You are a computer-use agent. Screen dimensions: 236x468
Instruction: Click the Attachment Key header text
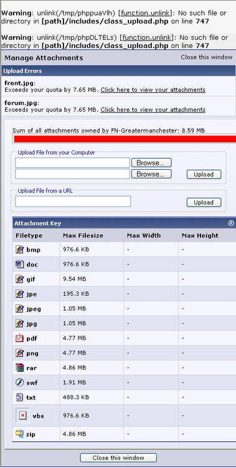coord(38,223)
